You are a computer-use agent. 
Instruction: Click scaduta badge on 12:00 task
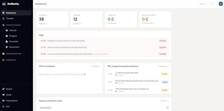coord(163,41)
